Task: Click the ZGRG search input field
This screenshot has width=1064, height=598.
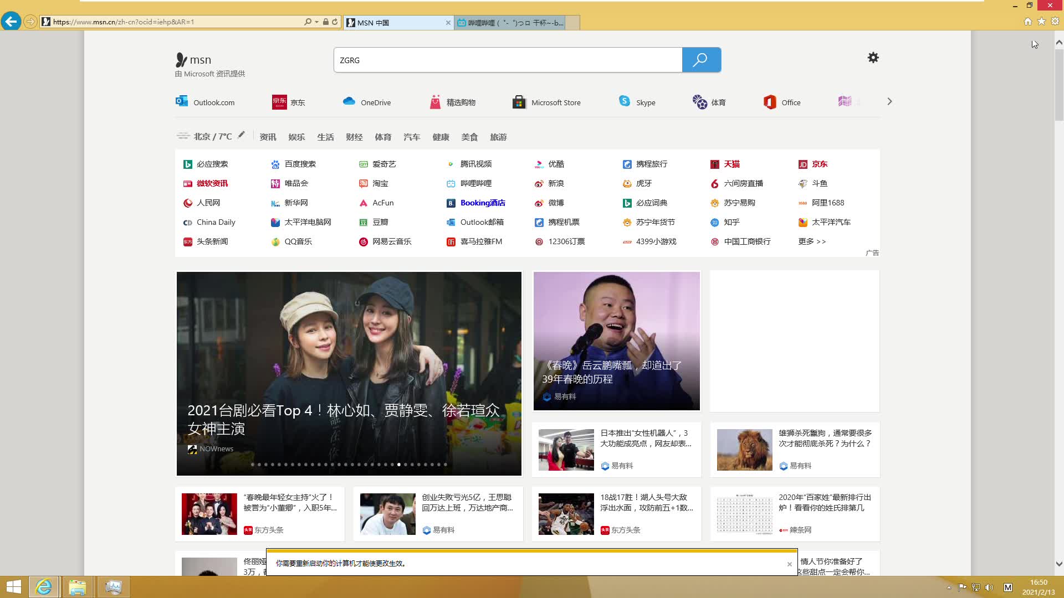Action: coord(507,60)
